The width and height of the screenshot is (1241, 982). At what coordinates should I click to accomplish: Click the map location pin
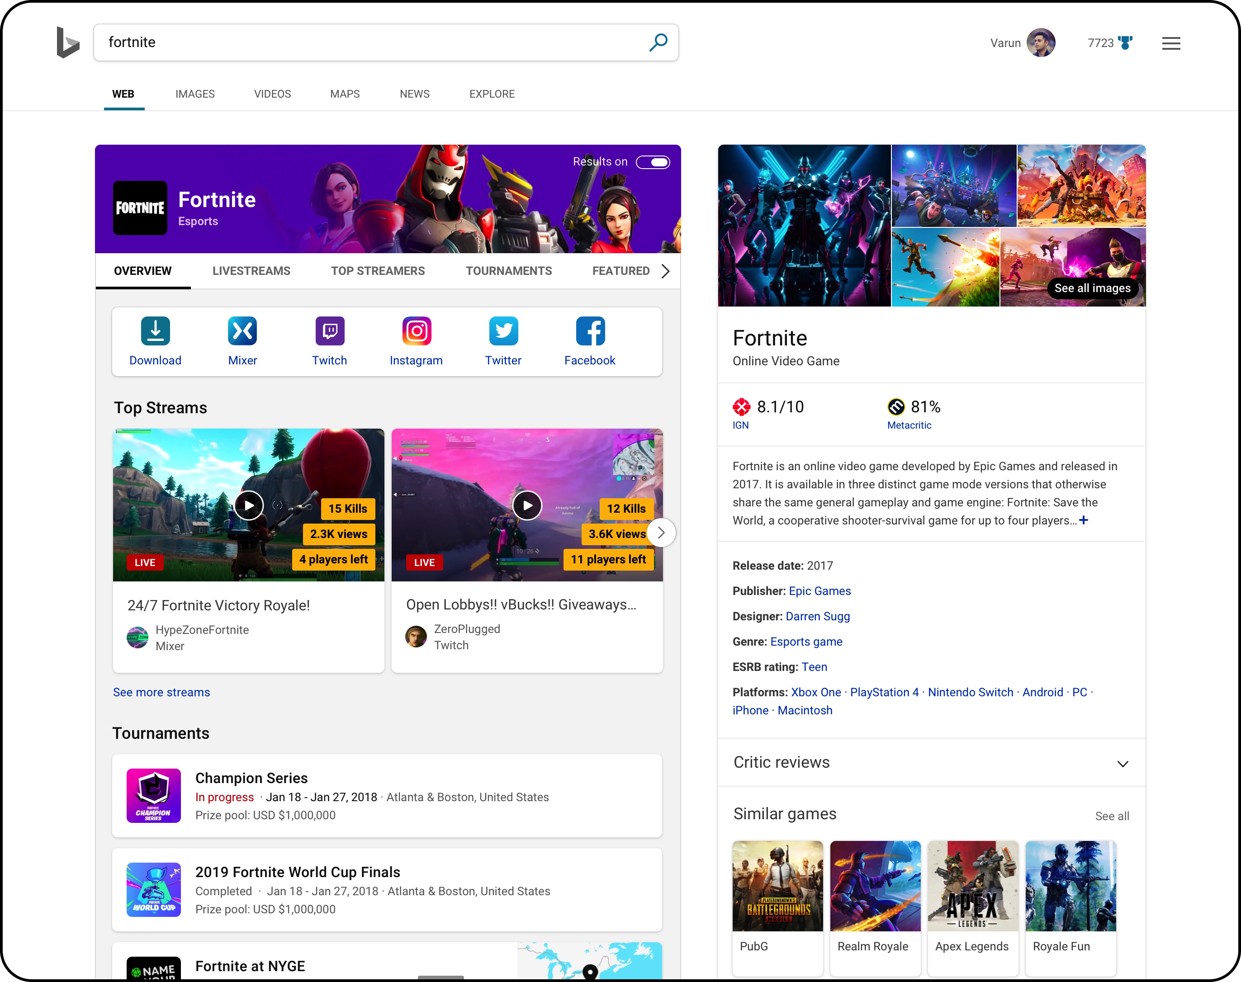[590, 971]
